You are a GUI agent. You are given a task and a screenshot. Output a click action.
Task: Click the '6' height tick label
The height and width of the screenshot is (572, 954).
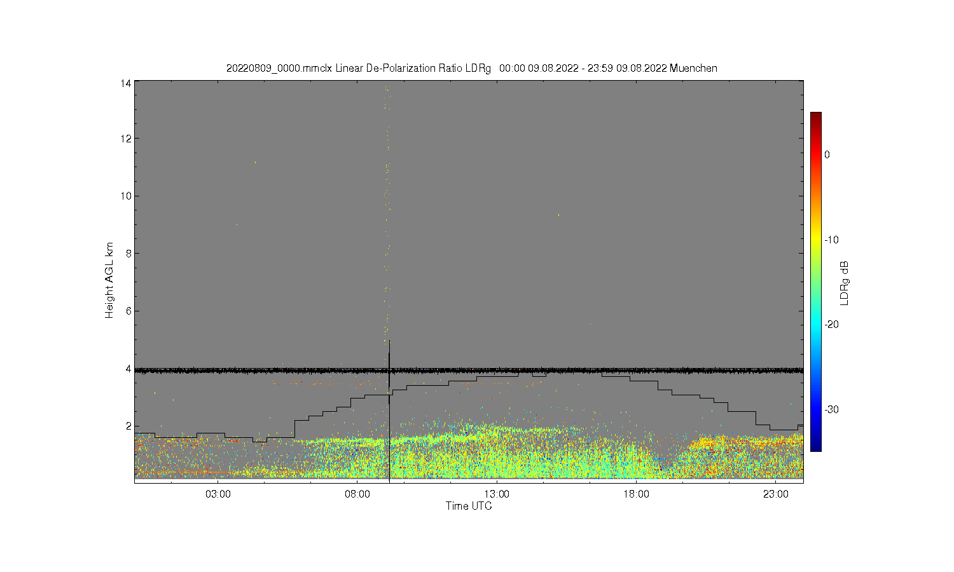click(x=128, y=311)
